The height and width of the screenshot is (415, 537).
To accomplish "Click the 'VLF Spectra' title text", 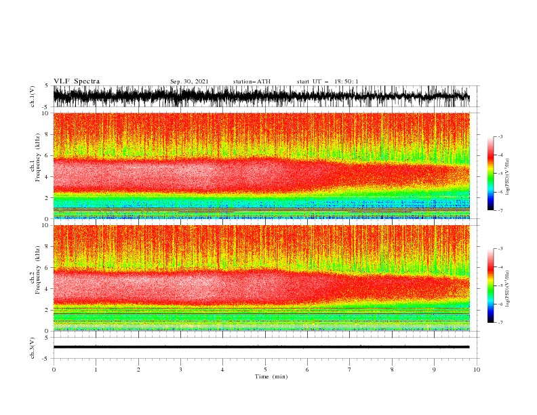I will tap(77, 81).
